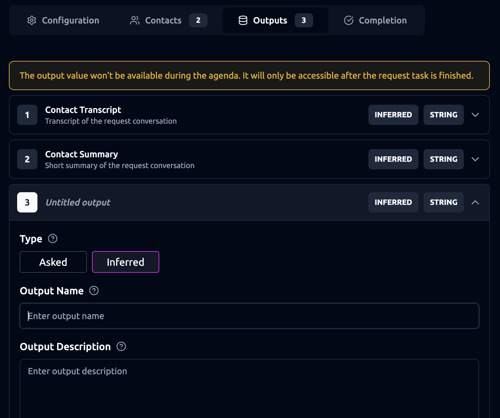Open help tooltip next to Type
Screen dimensions: 500x418
pos(53,238)
